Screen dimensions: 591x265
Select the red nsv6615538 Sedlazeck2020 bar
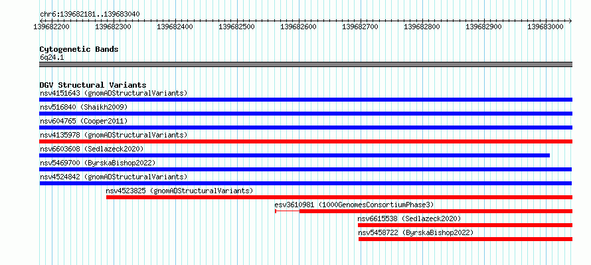pos(465,225)
